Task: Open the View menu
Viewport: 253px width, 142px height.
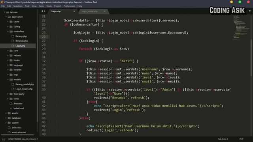Action: coord(34,6)
